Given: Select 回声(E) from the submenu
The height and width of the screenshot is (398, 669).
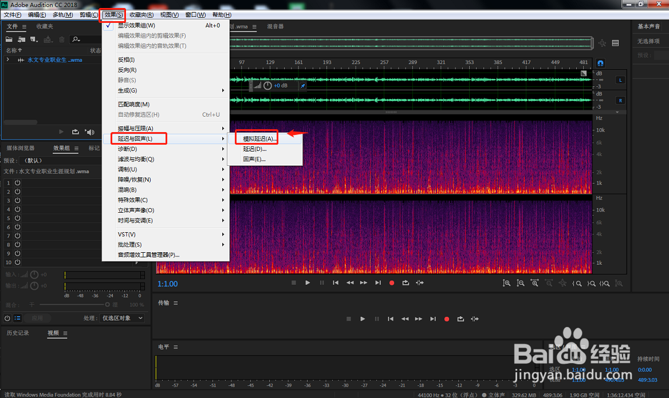Looking at the screenshot, I should click(x=265, y=159).
